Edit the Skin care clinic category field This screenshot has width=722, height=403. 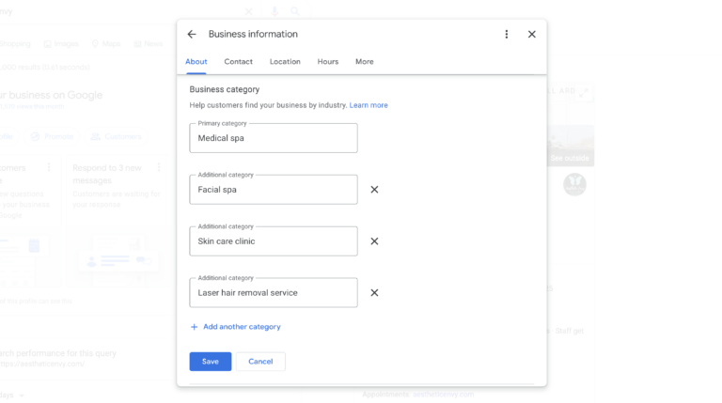pos(274,241)
